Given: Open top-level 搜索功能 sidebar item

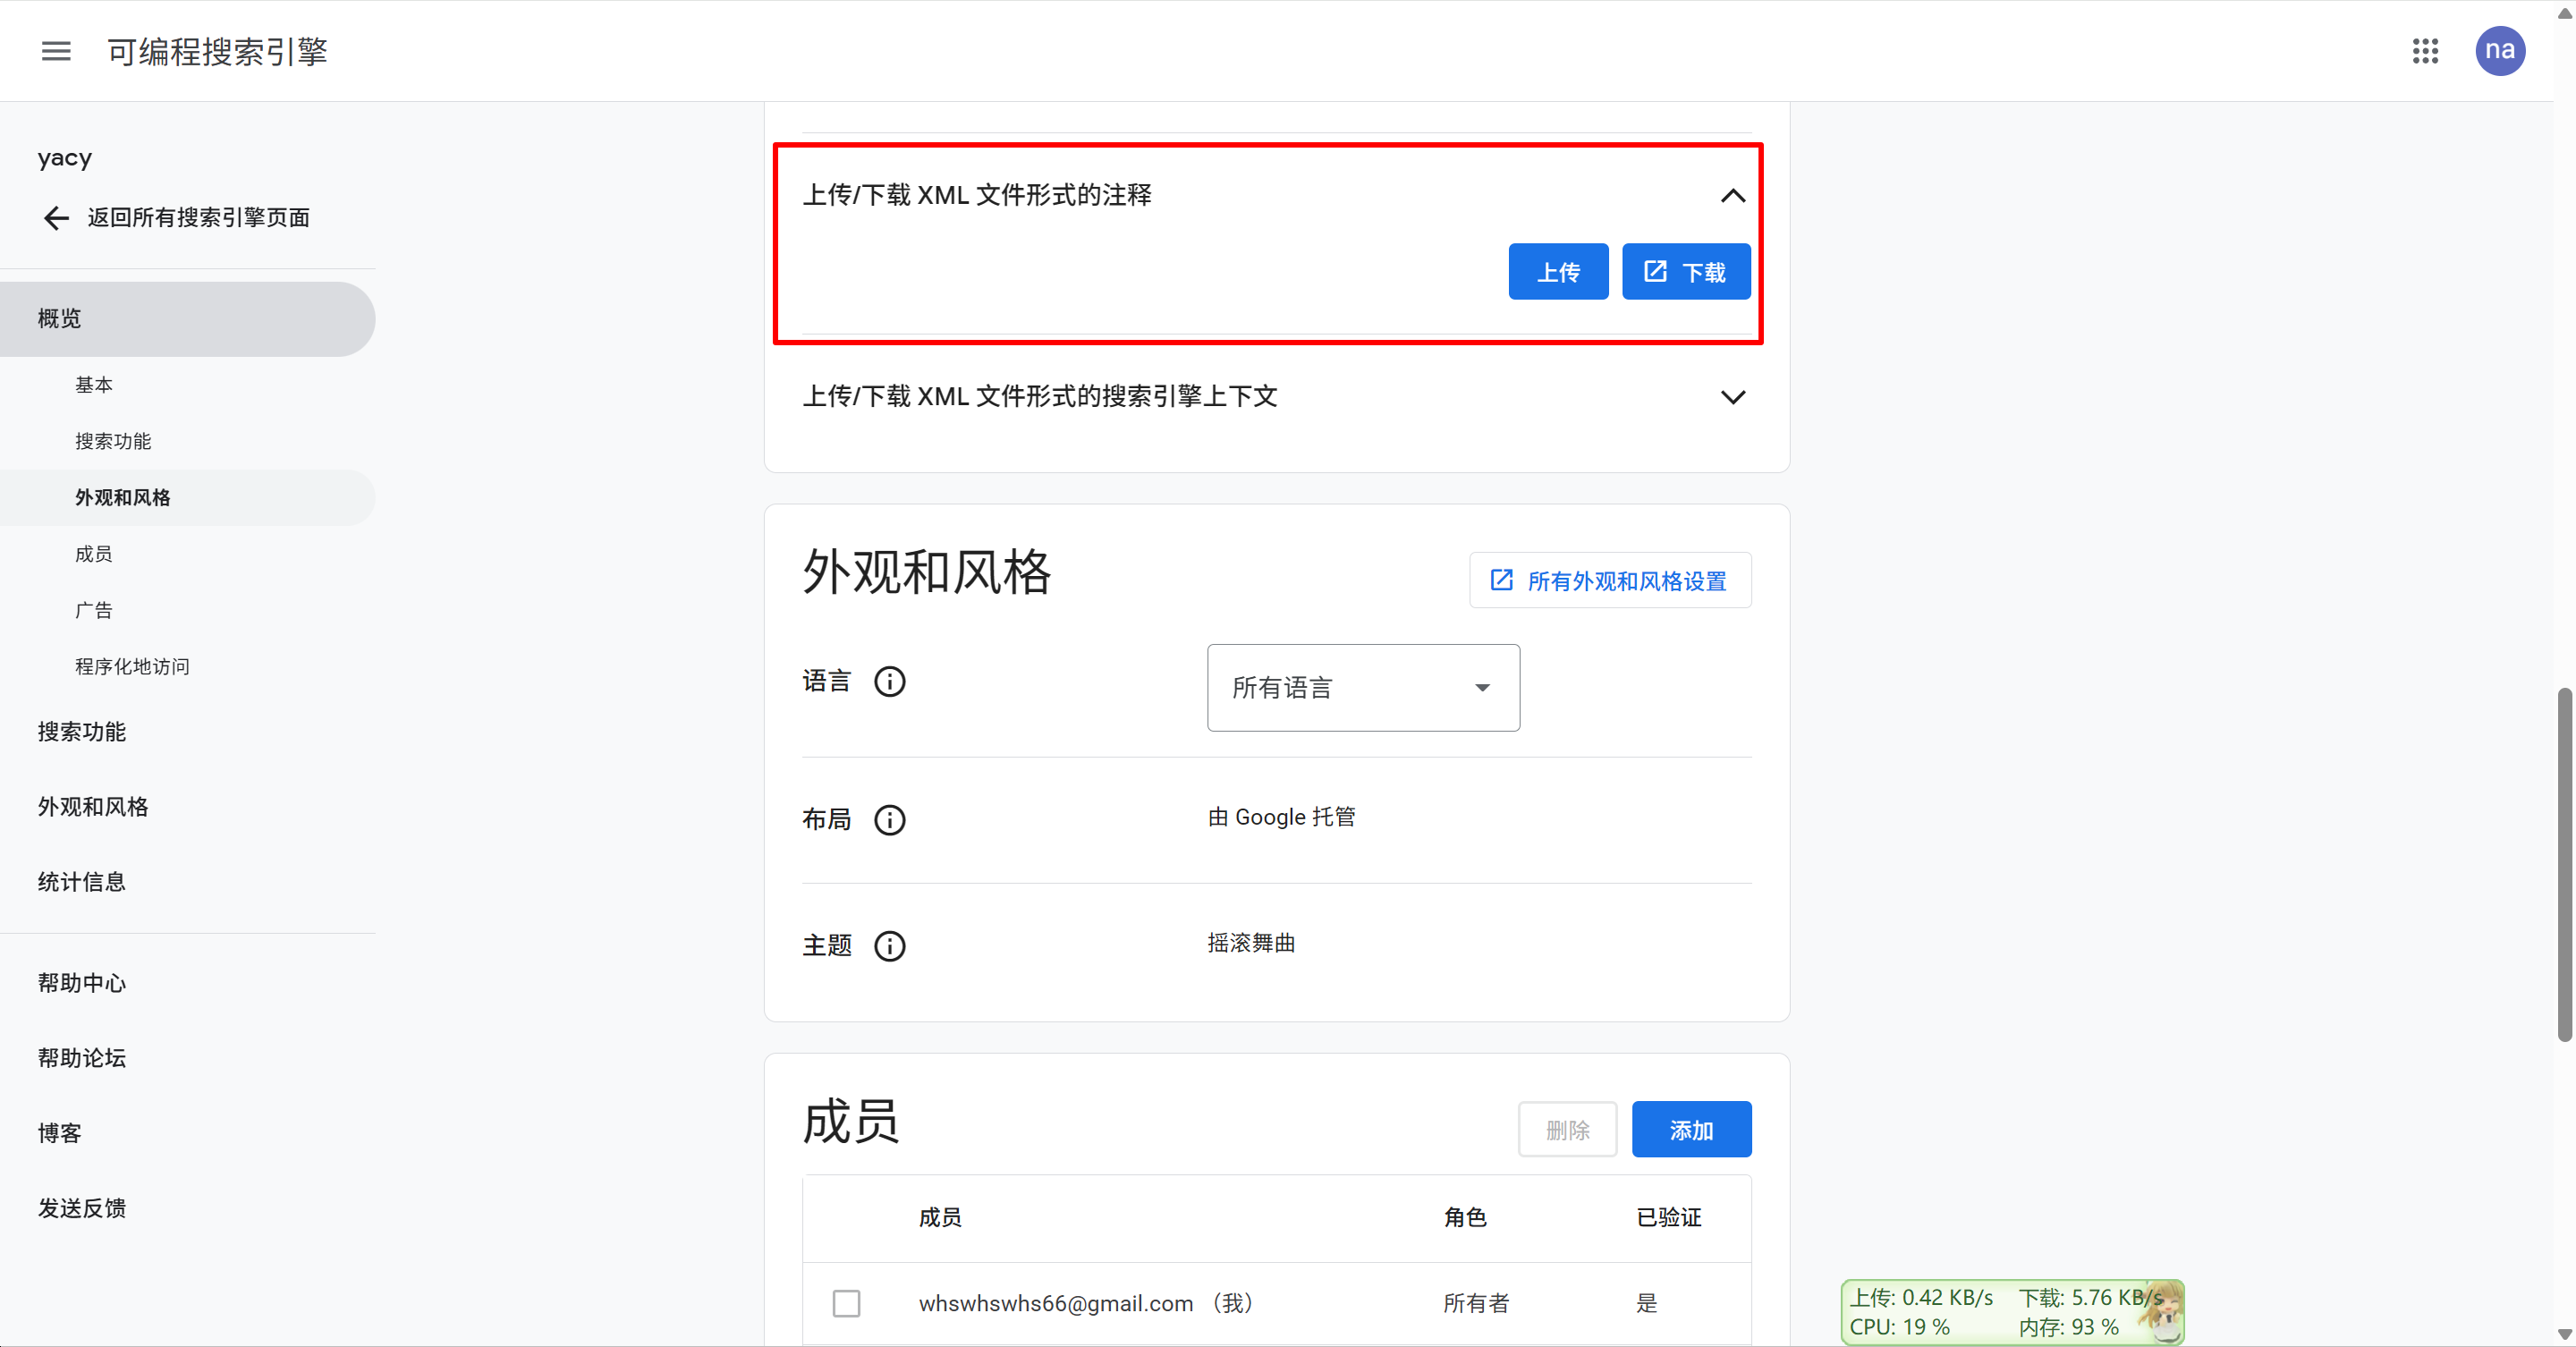Looking at the screenshot, I should (82, 732).
